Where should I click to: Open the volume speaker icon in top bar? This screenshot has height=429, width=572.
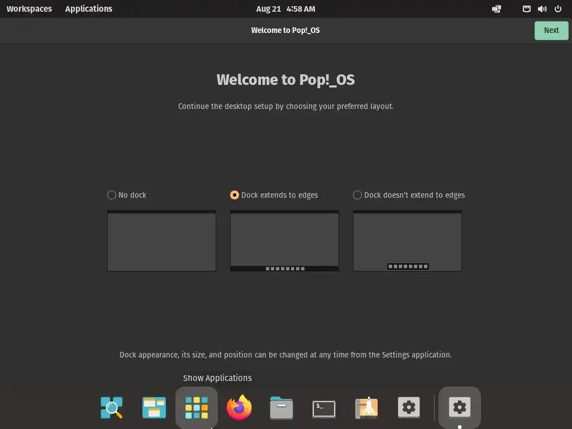(542, 9)
